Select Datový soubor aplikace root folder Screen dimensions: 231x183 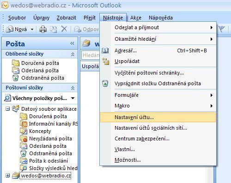49,109
